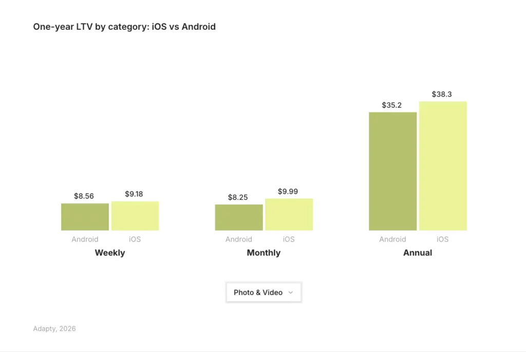Select the Monthly group label
526x352 pixels.
click(x=264, y=252)
